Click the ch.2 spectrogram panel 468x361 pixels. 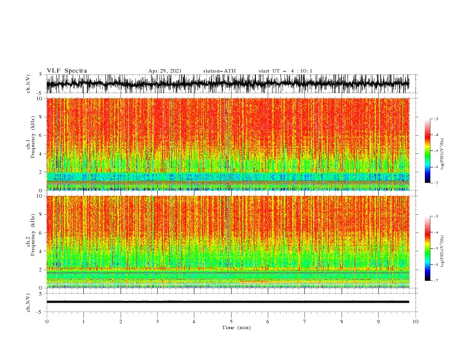[227, 242]
